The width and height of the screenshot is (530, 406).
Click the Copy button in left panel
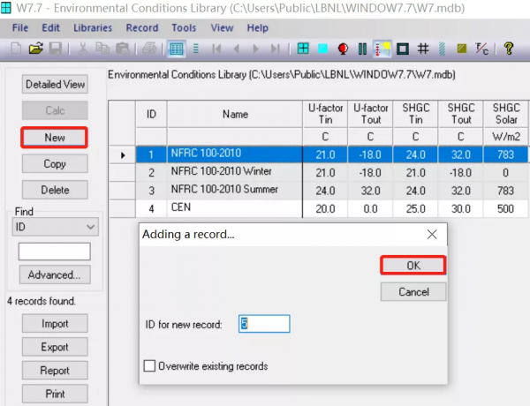click(x=55, y=164)
